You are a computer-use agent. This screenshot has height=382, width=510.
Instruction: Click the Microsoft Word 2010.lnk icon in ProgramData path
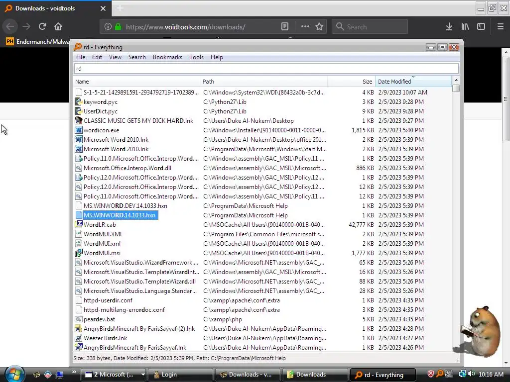click(x=78, y=149)
